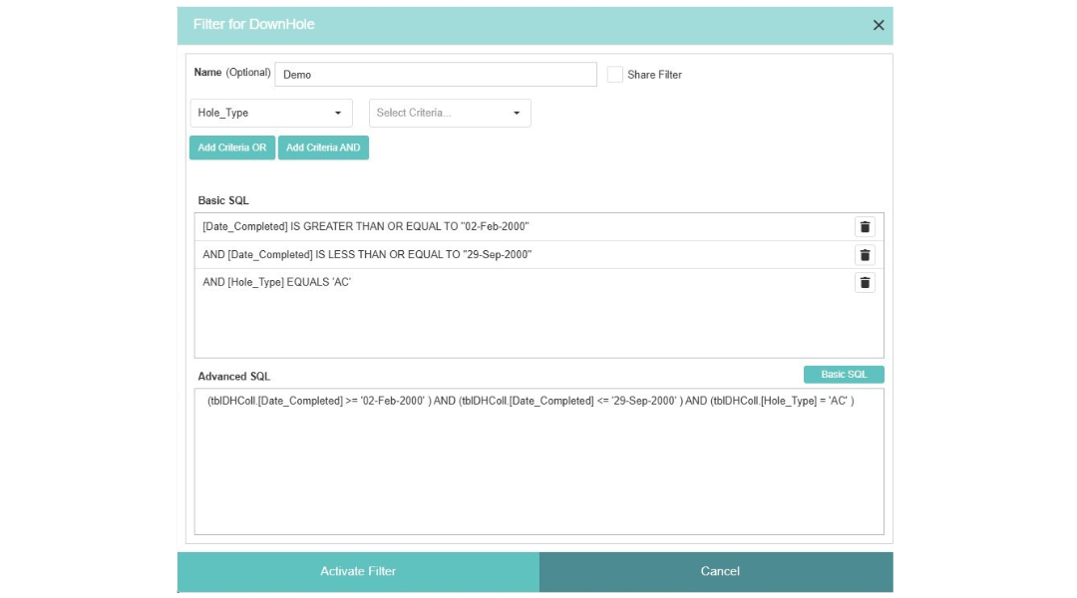Open the Hole_Type field selector
The width and height of the screenshot is (1077, 598).
tap(269, 113)
